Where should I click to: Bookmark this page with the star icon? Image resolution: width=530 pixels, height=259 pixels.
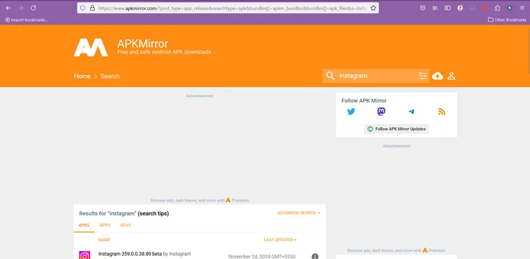point(373,8)
